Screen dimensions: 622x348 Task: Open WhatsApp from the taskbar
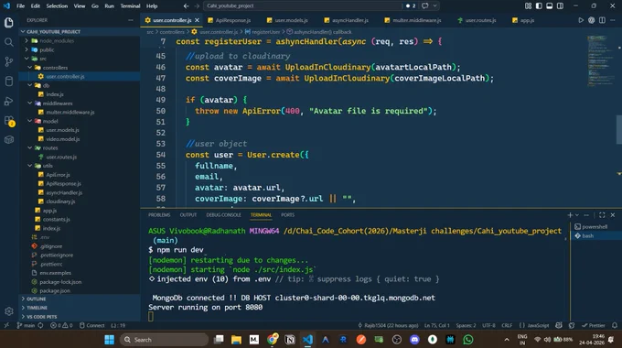[468, 340]
